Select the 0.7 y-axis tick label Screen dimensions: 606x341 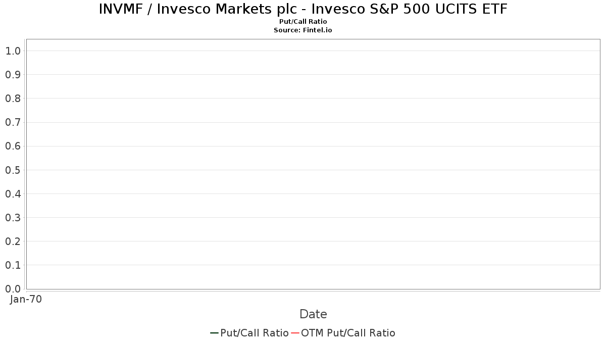point(13,122)
